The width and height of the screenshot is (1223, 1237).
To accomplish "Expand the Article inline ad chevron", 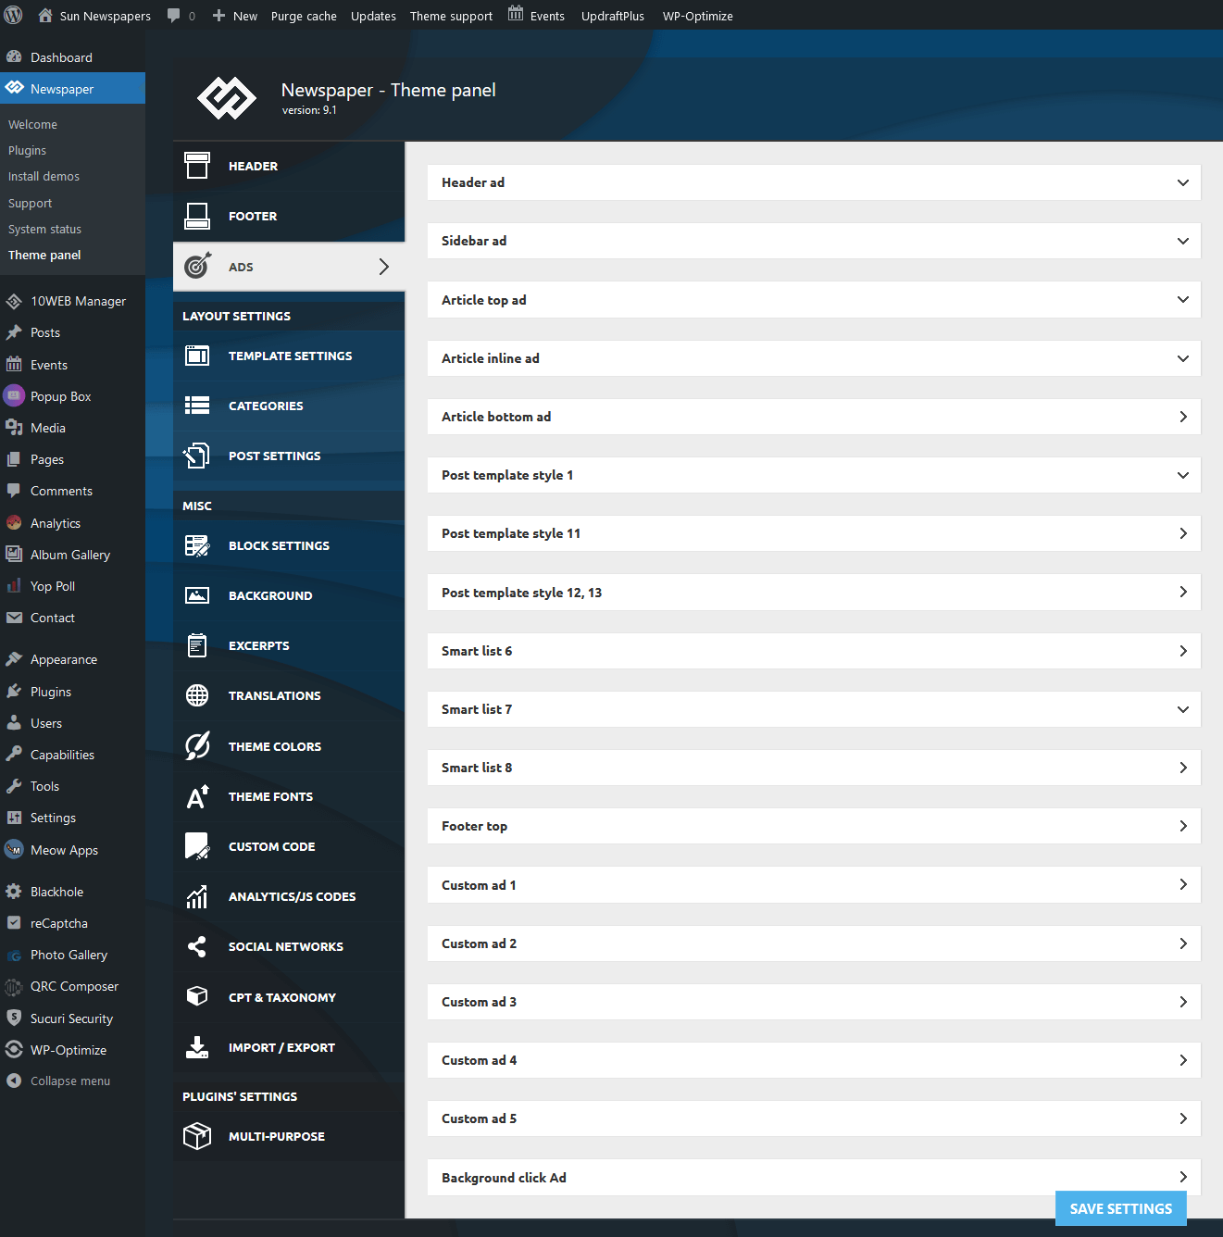I will (x=1183, y=358).
